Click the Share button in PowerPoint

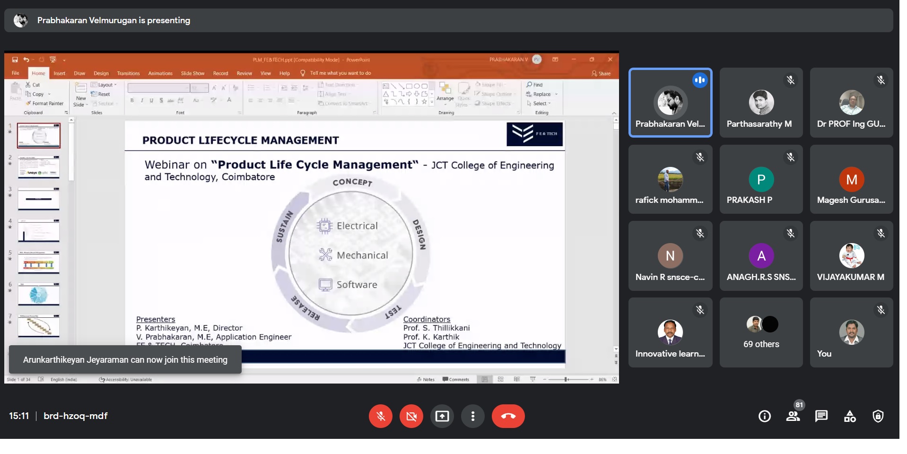[x=602, y=73]
